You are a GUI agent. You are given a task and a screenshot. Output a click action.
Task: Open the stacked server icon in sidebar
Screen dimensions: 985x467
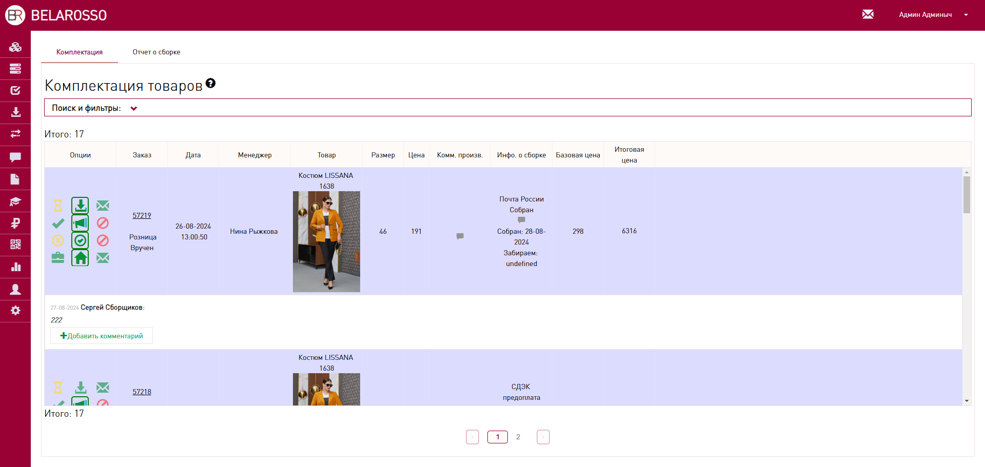15,69
